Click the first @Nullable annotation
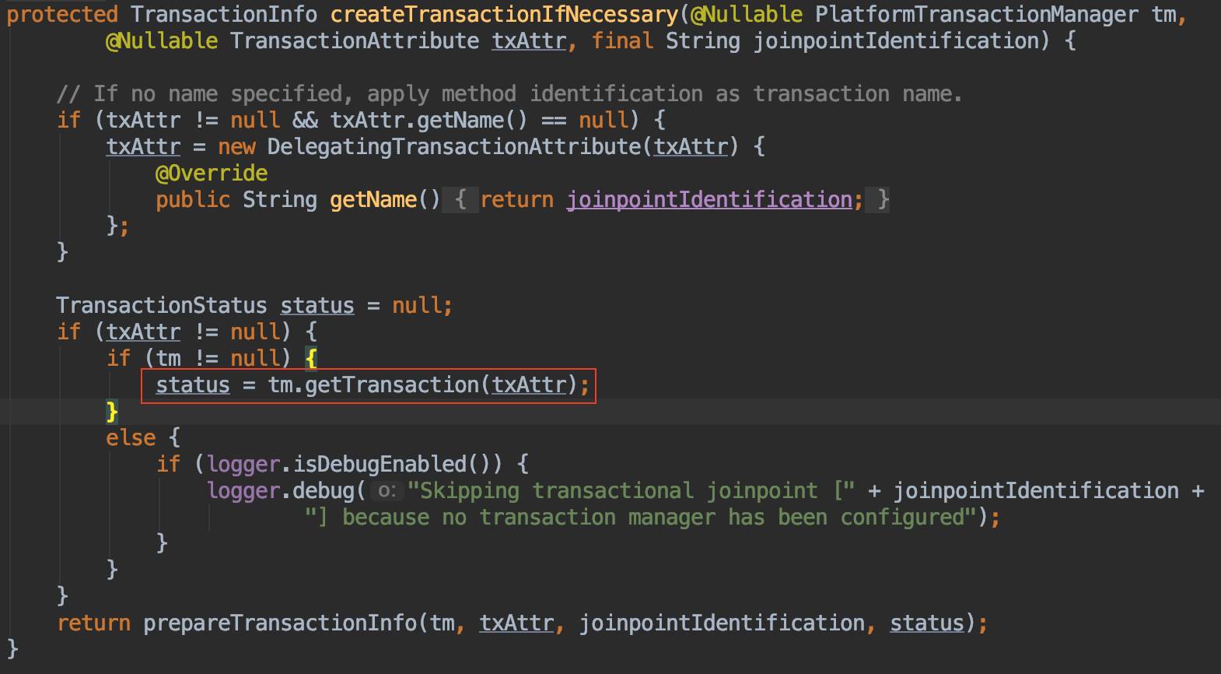Image resolution: width=1221 pixels, height=674 pixels. (747, 14)
